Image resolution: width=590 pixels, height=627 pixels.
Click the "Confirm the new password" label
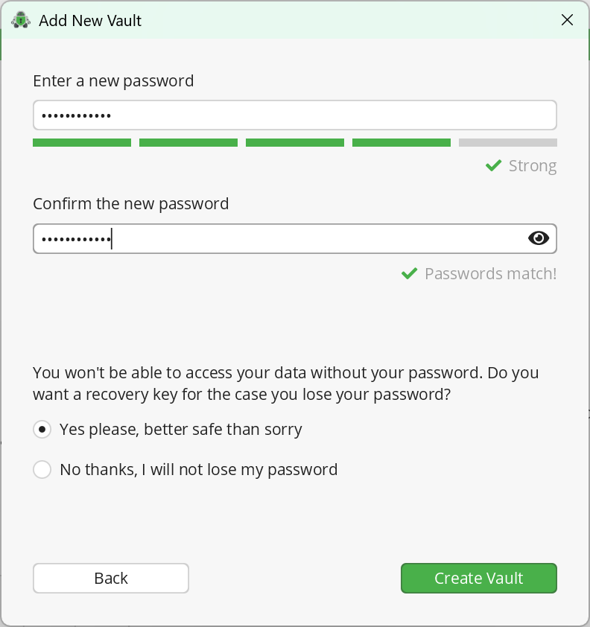point(131,203)
